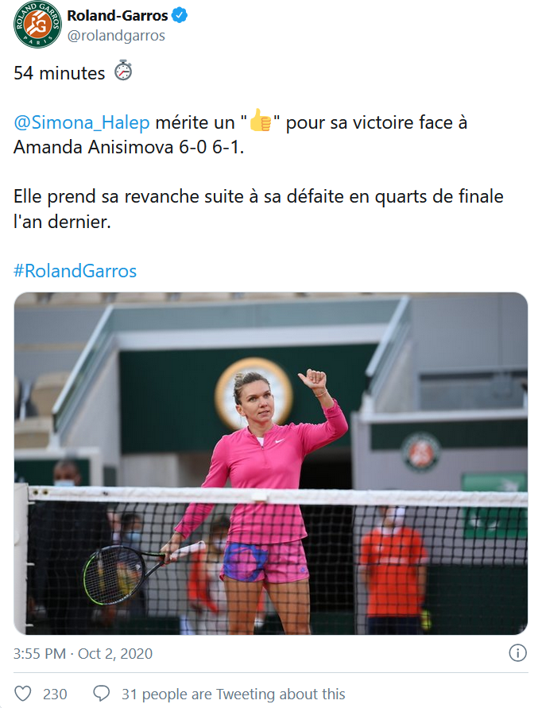Click the thumbs-up emoji in the tweet
The height and width of the screenshot is (708, 538).
click(260, 121)
